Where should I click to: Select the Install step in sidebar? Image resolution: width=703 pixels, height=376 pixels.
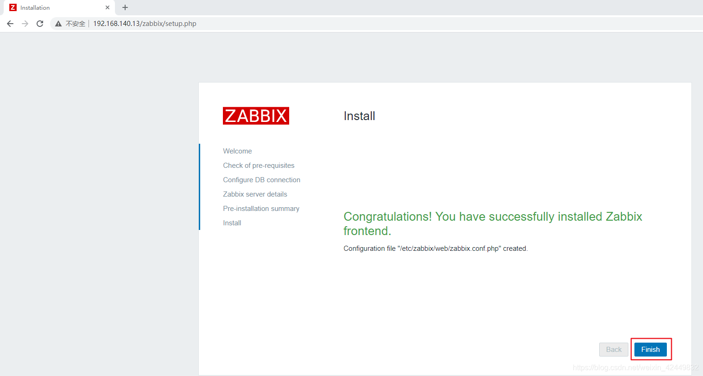pos(232,223)
